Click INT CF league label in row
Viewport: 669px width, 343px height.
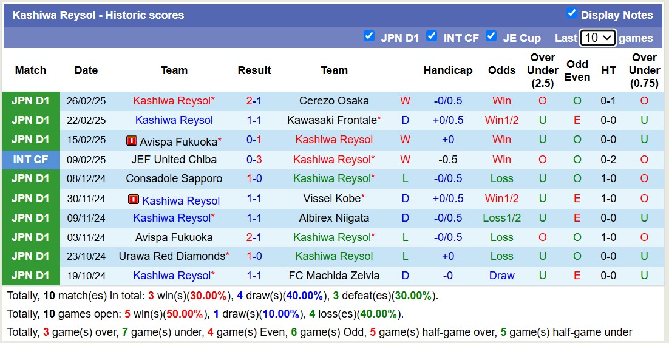coord(31,160)
